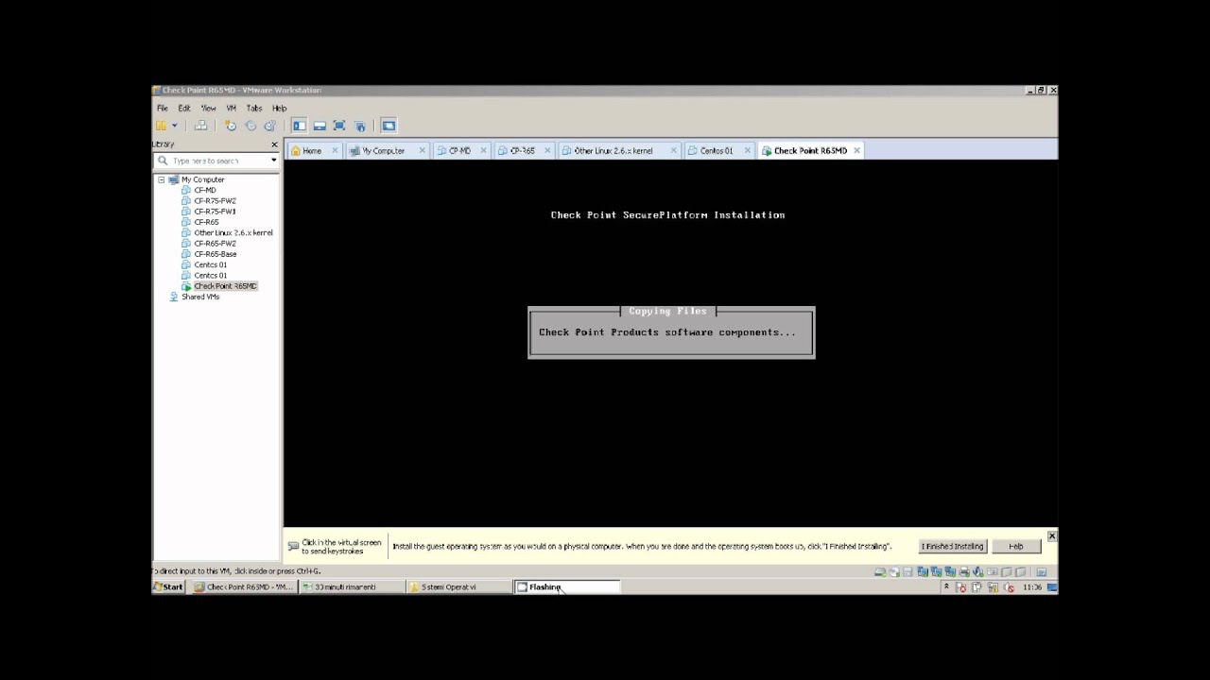Take a snapshot of this virtual machine

coord(230,126)
